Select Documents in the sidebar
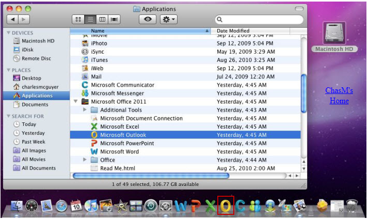368x219 pixels. click(x=31, y=104)
